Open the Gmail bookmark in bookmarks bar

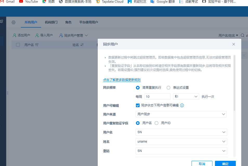tap(8, 2)
